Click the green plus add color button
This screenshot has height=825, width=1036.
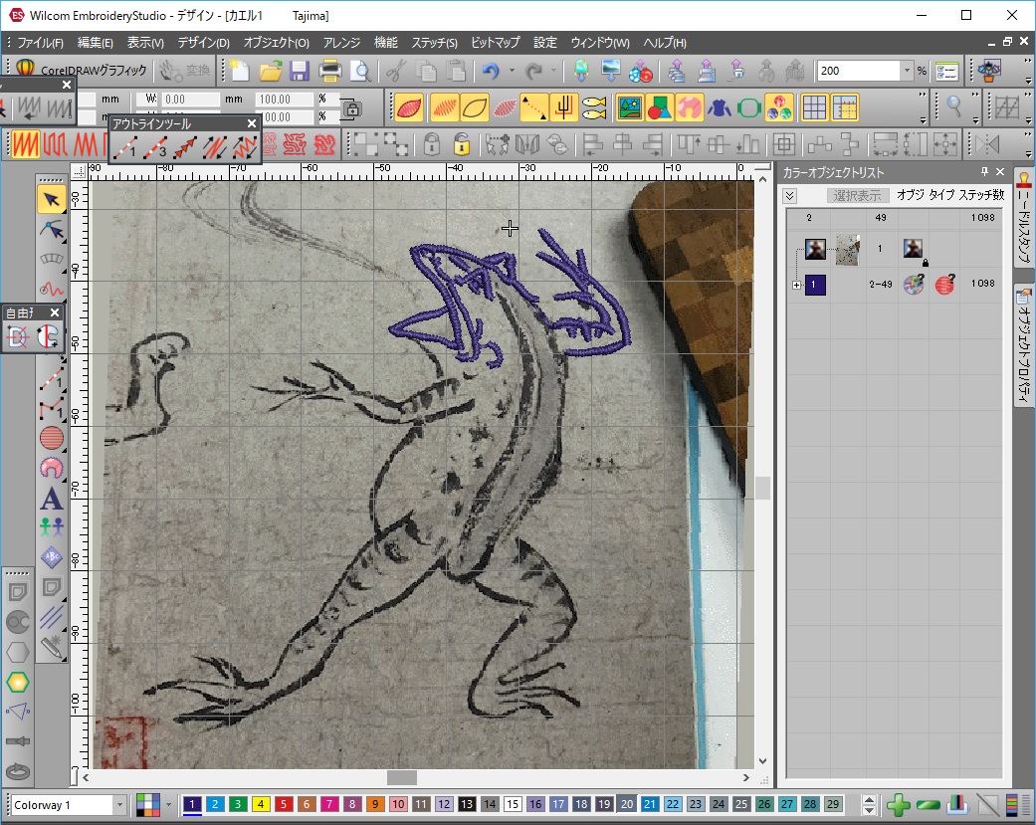(x=898, y=804)
